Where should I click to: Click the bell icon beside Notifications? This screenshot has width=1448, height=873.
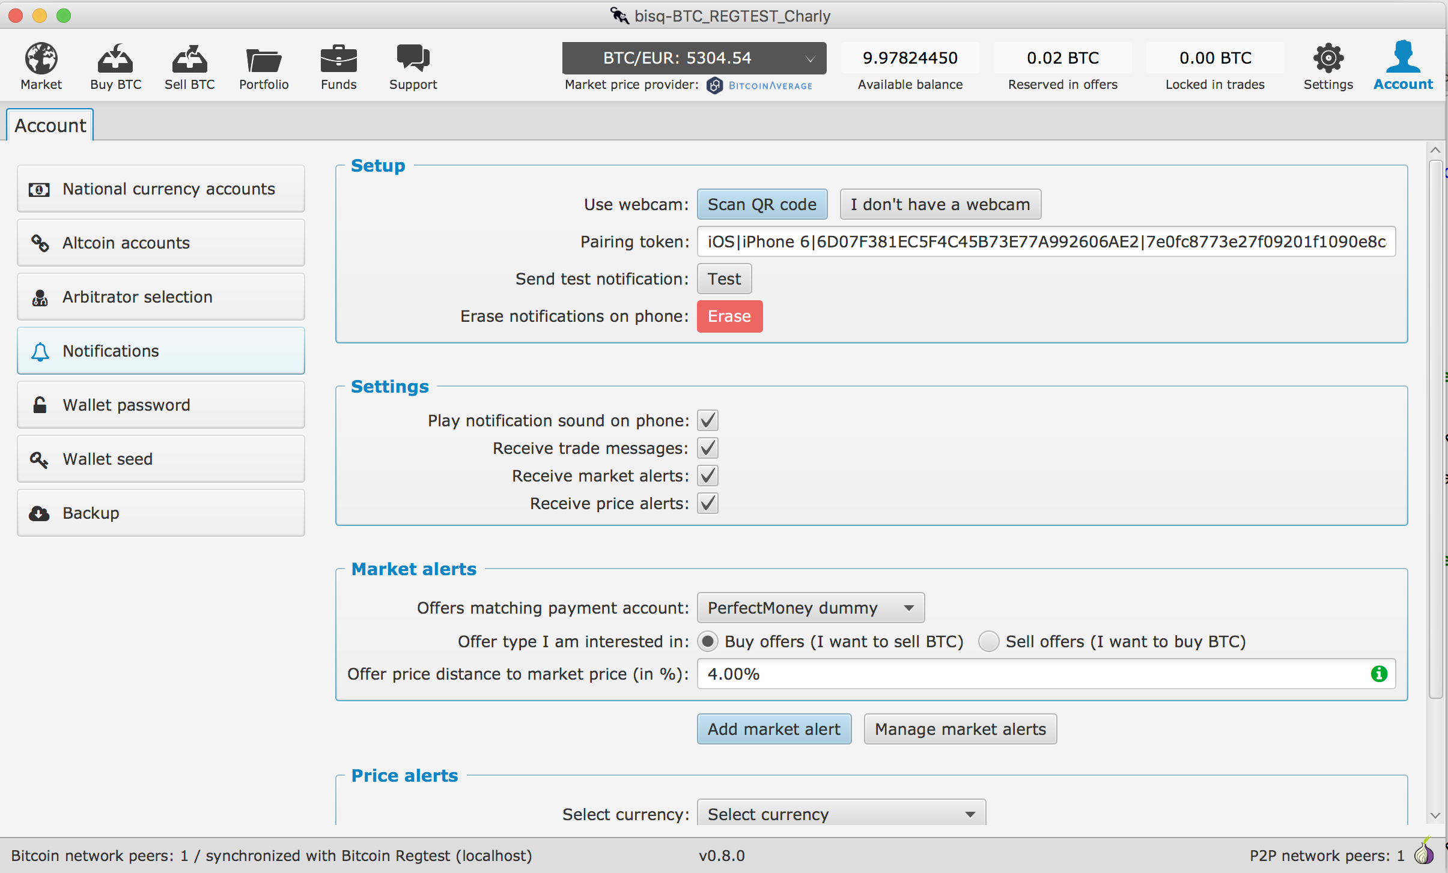pyautogui.click(x=40, y=351)
